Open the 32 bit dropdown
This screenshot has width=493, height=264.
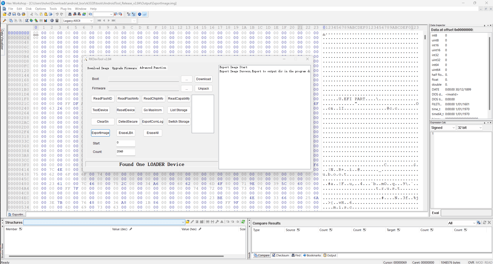point(470,128)
